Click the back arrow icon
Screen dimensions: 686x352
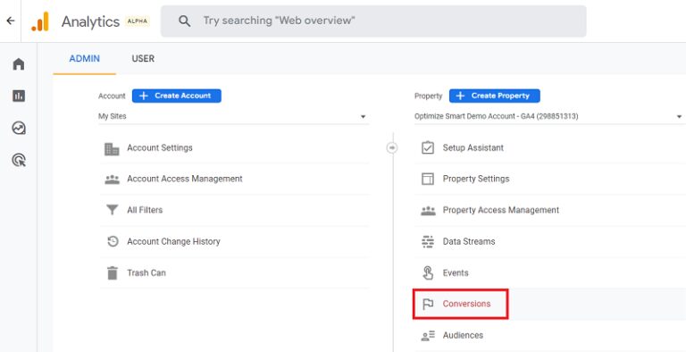point(11,21)
